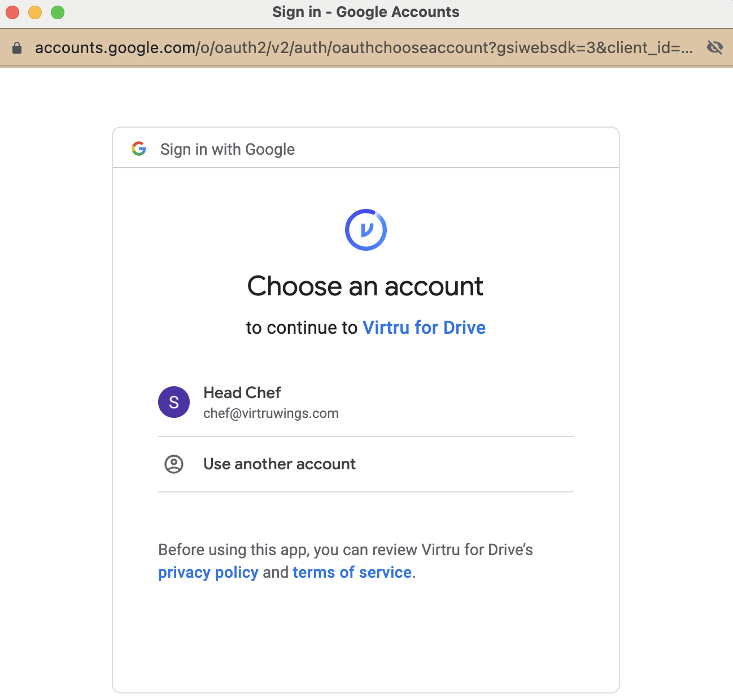Select Use another account
733x698 pixels.
pyautogui.click(x=366, y=464)
